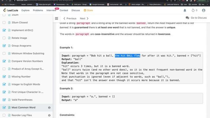The image size is (210, 118).
Task: Click document icon next to Valid Parentheses
Action: coord(9,100)
